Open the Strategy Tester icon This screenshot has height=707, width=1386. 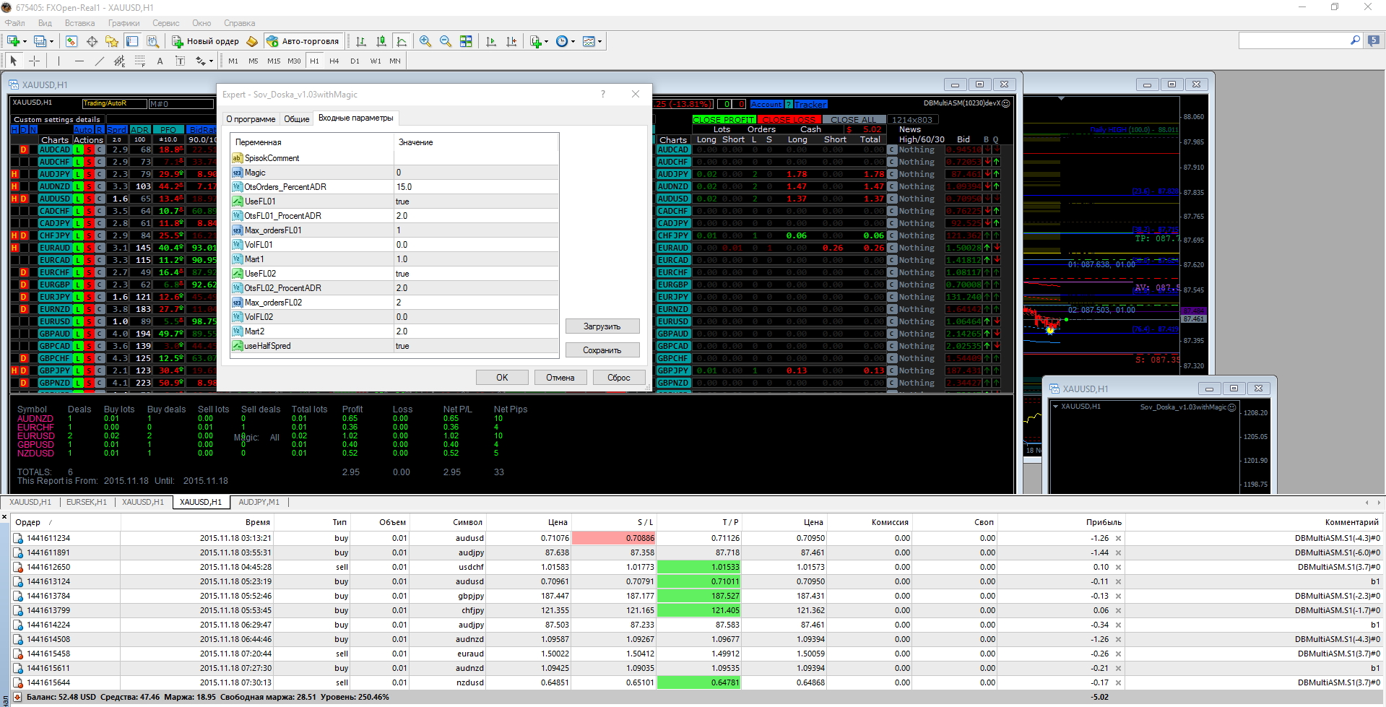[x=152, y=41]
